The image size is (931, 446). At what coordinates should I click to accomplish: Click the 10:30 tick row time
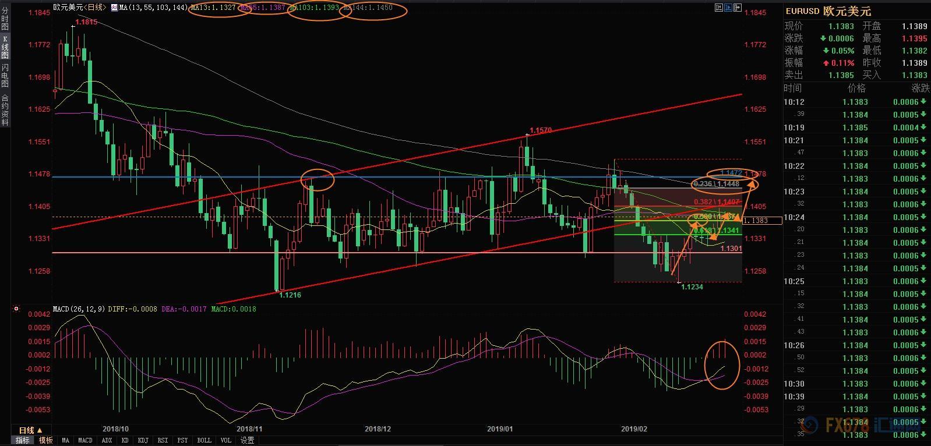pos(794,384)
